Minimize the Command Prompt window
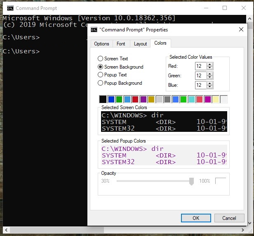254x236 pixels. click(x=206, y=8)
